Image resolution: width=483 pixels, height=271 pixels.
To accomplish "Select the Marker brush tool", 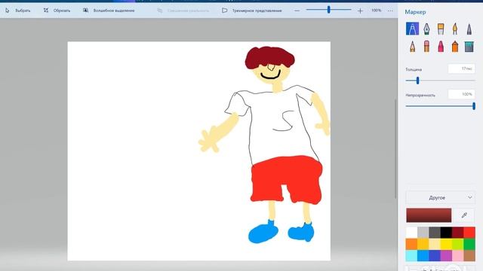I will tap(412, 29).
